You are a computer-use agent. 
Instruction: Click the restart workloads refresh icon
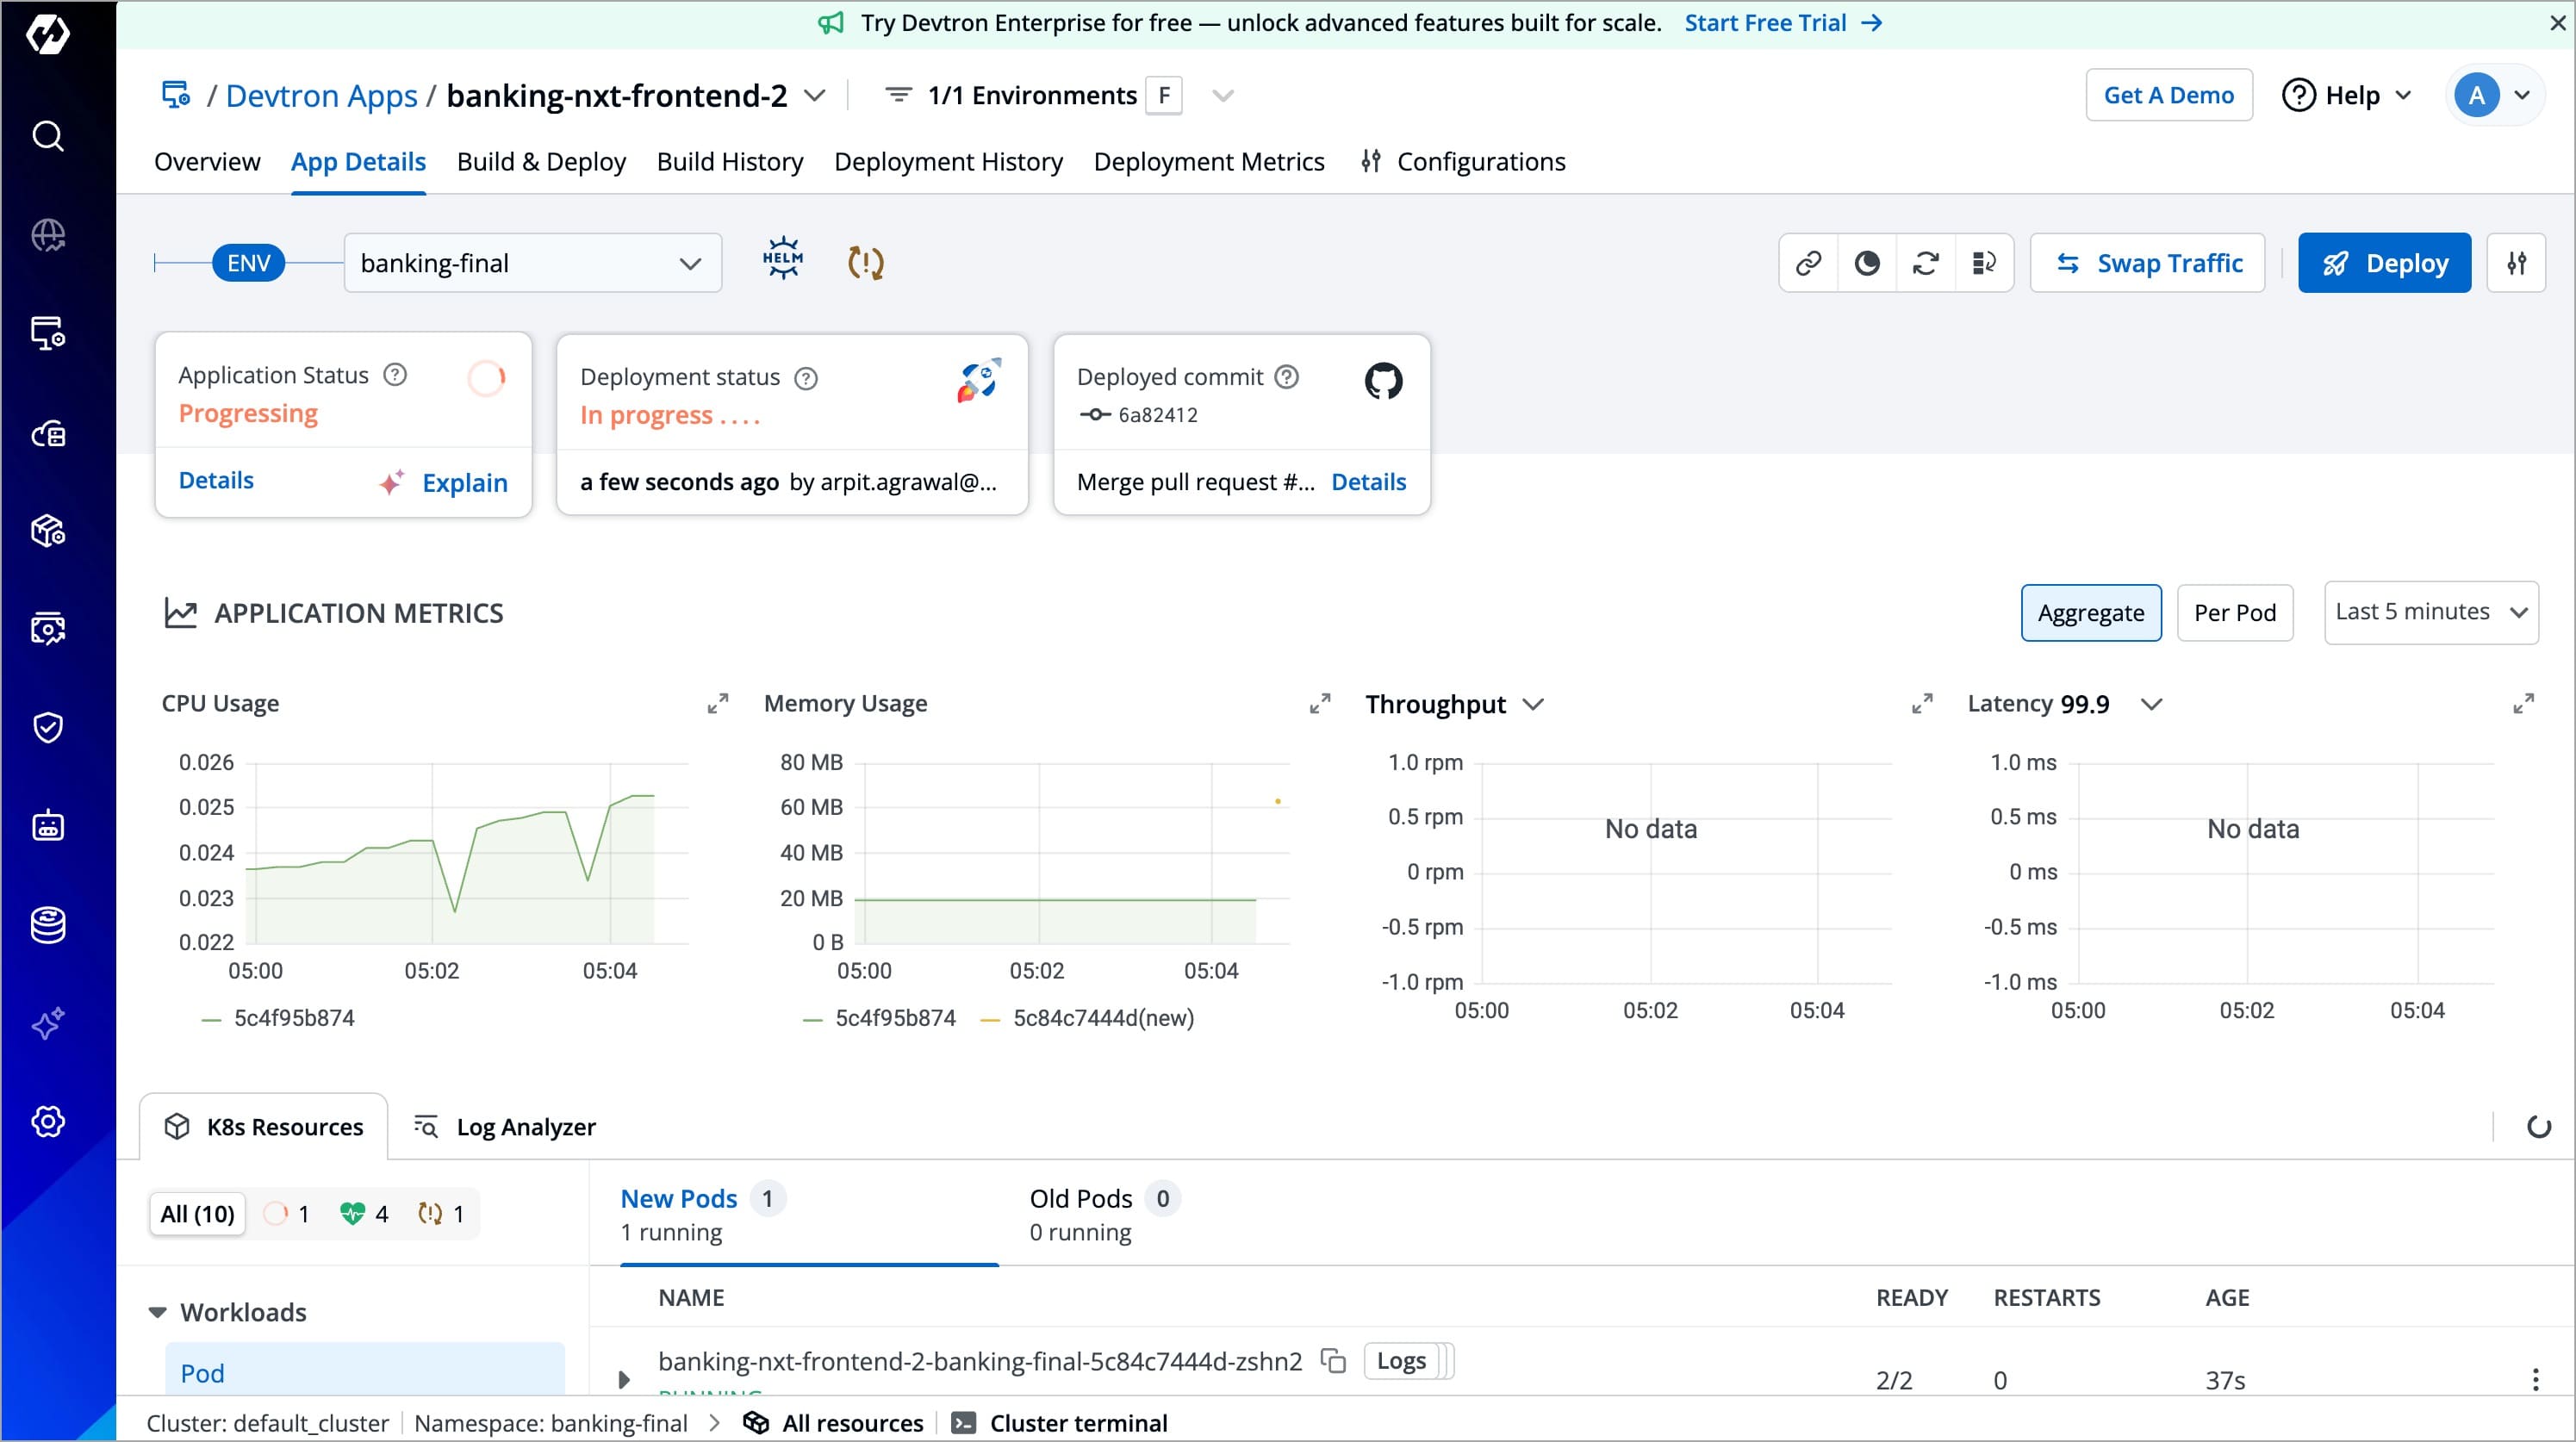click(x=1925, y=263)
